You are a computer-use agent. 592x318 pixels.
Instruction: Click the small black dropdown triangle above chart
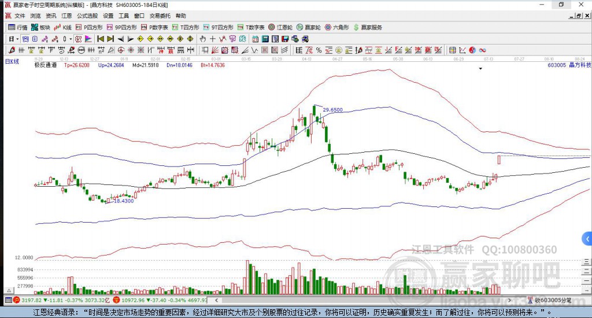[480, 69]
